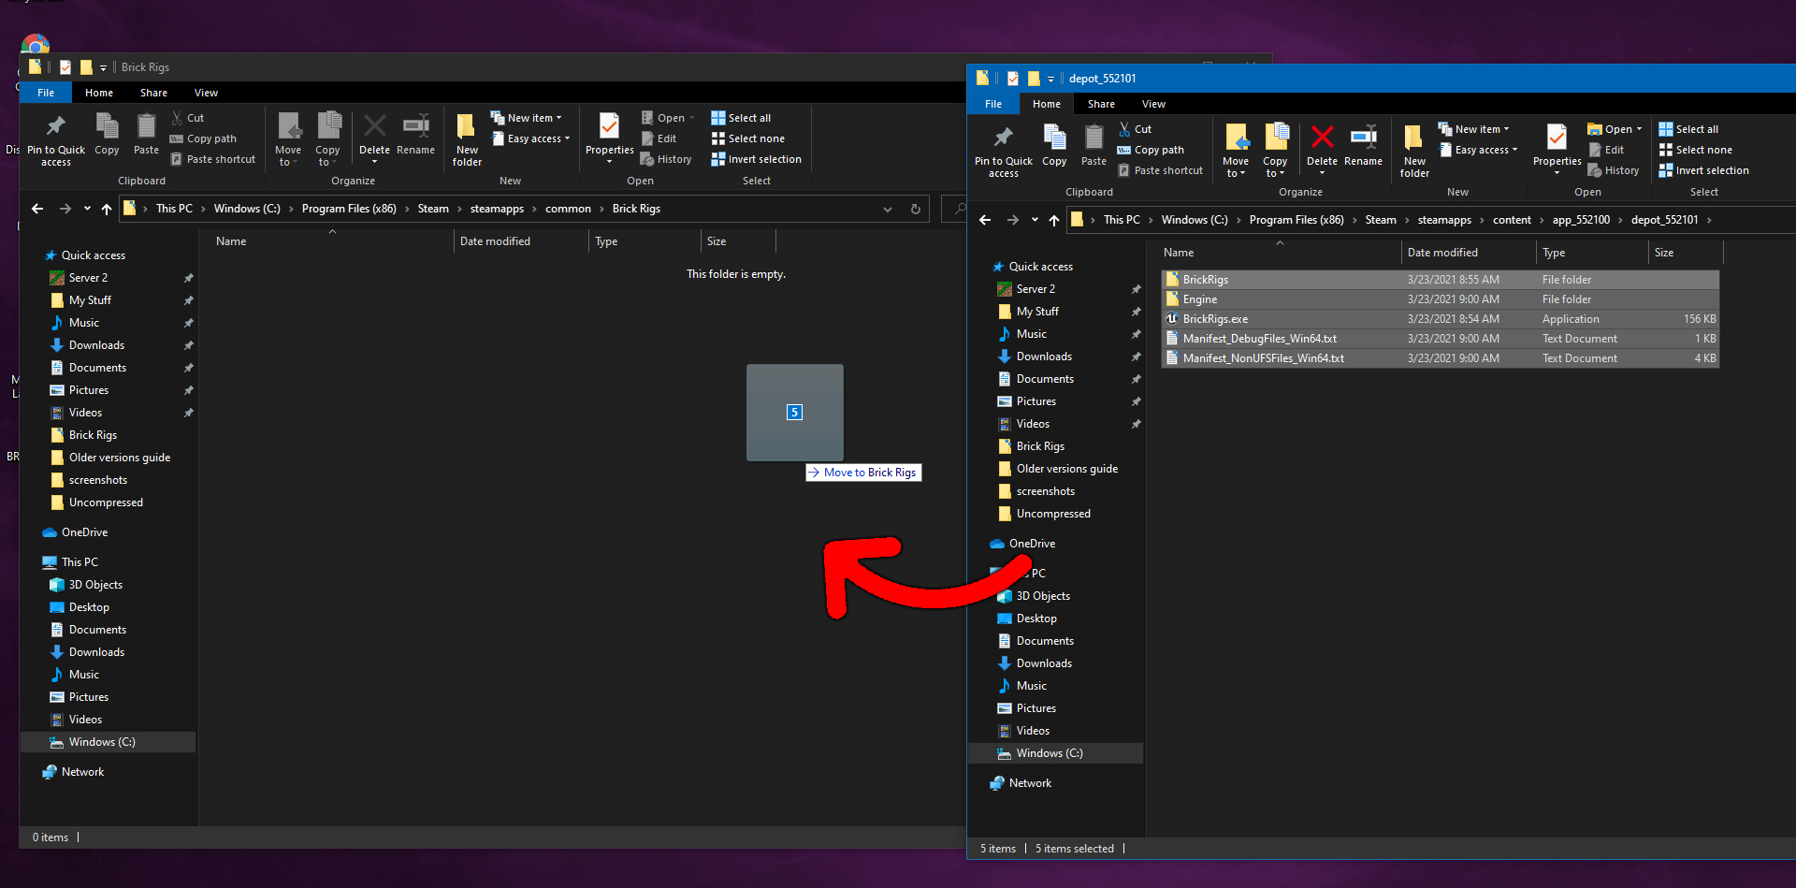Click History in the depot_552101 ribbon
1796x888 pixels.
coord(1614,170)
